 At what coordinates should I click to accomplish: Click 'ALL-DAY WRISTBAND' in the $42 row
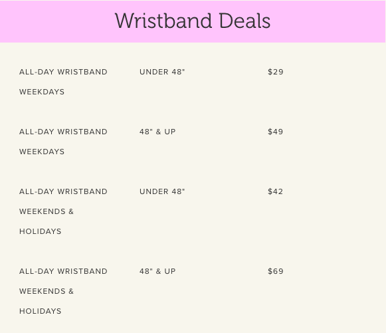(63, 191)
